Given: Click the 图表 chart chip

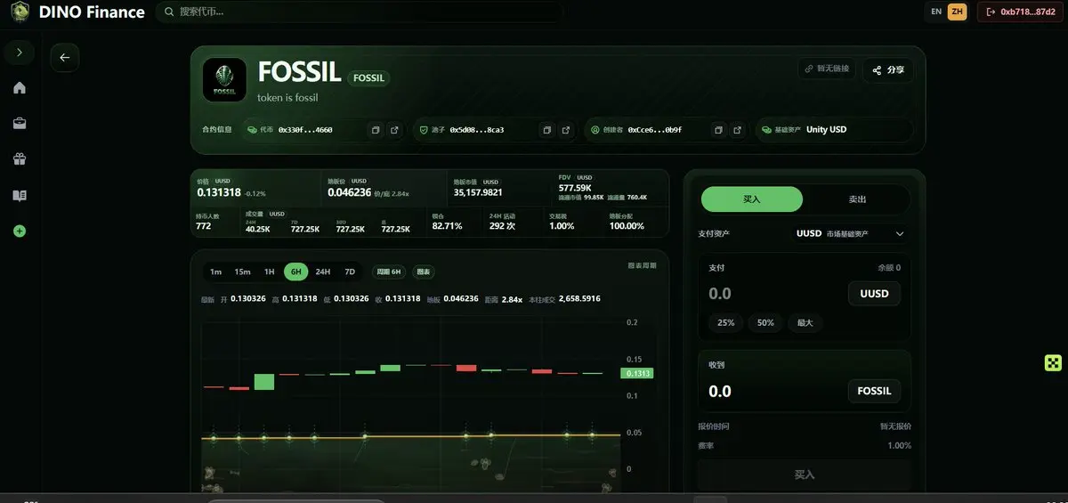Looking at the screenshot, I should tap(424, 272).
